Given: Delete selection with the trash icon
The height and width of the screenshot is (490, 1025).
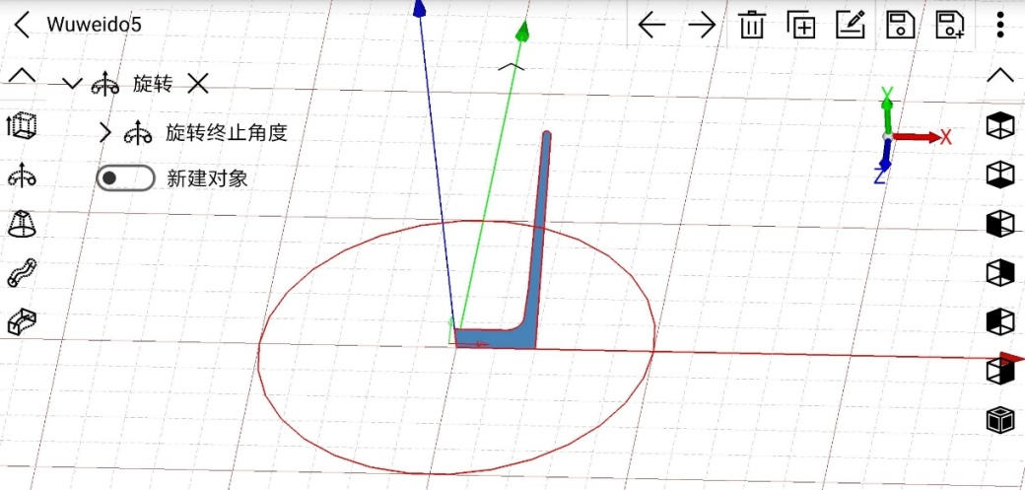Looking at the screenshot, I should click(x=752, y=25).
